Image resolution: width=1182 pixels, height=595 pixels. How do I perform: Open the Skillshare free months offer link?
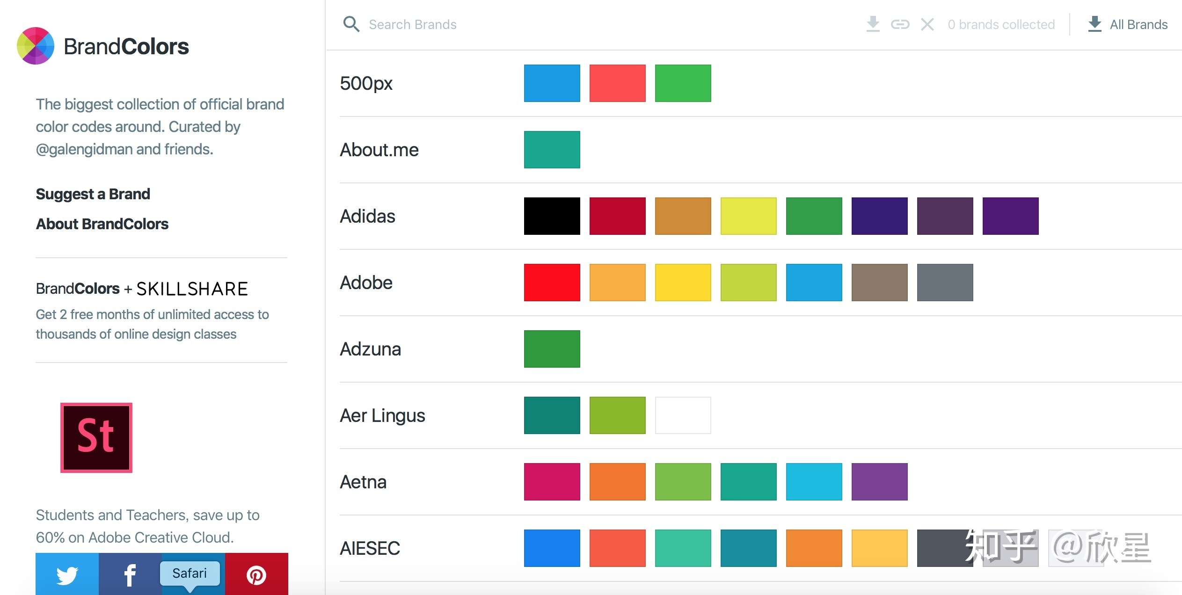[152, 324]
